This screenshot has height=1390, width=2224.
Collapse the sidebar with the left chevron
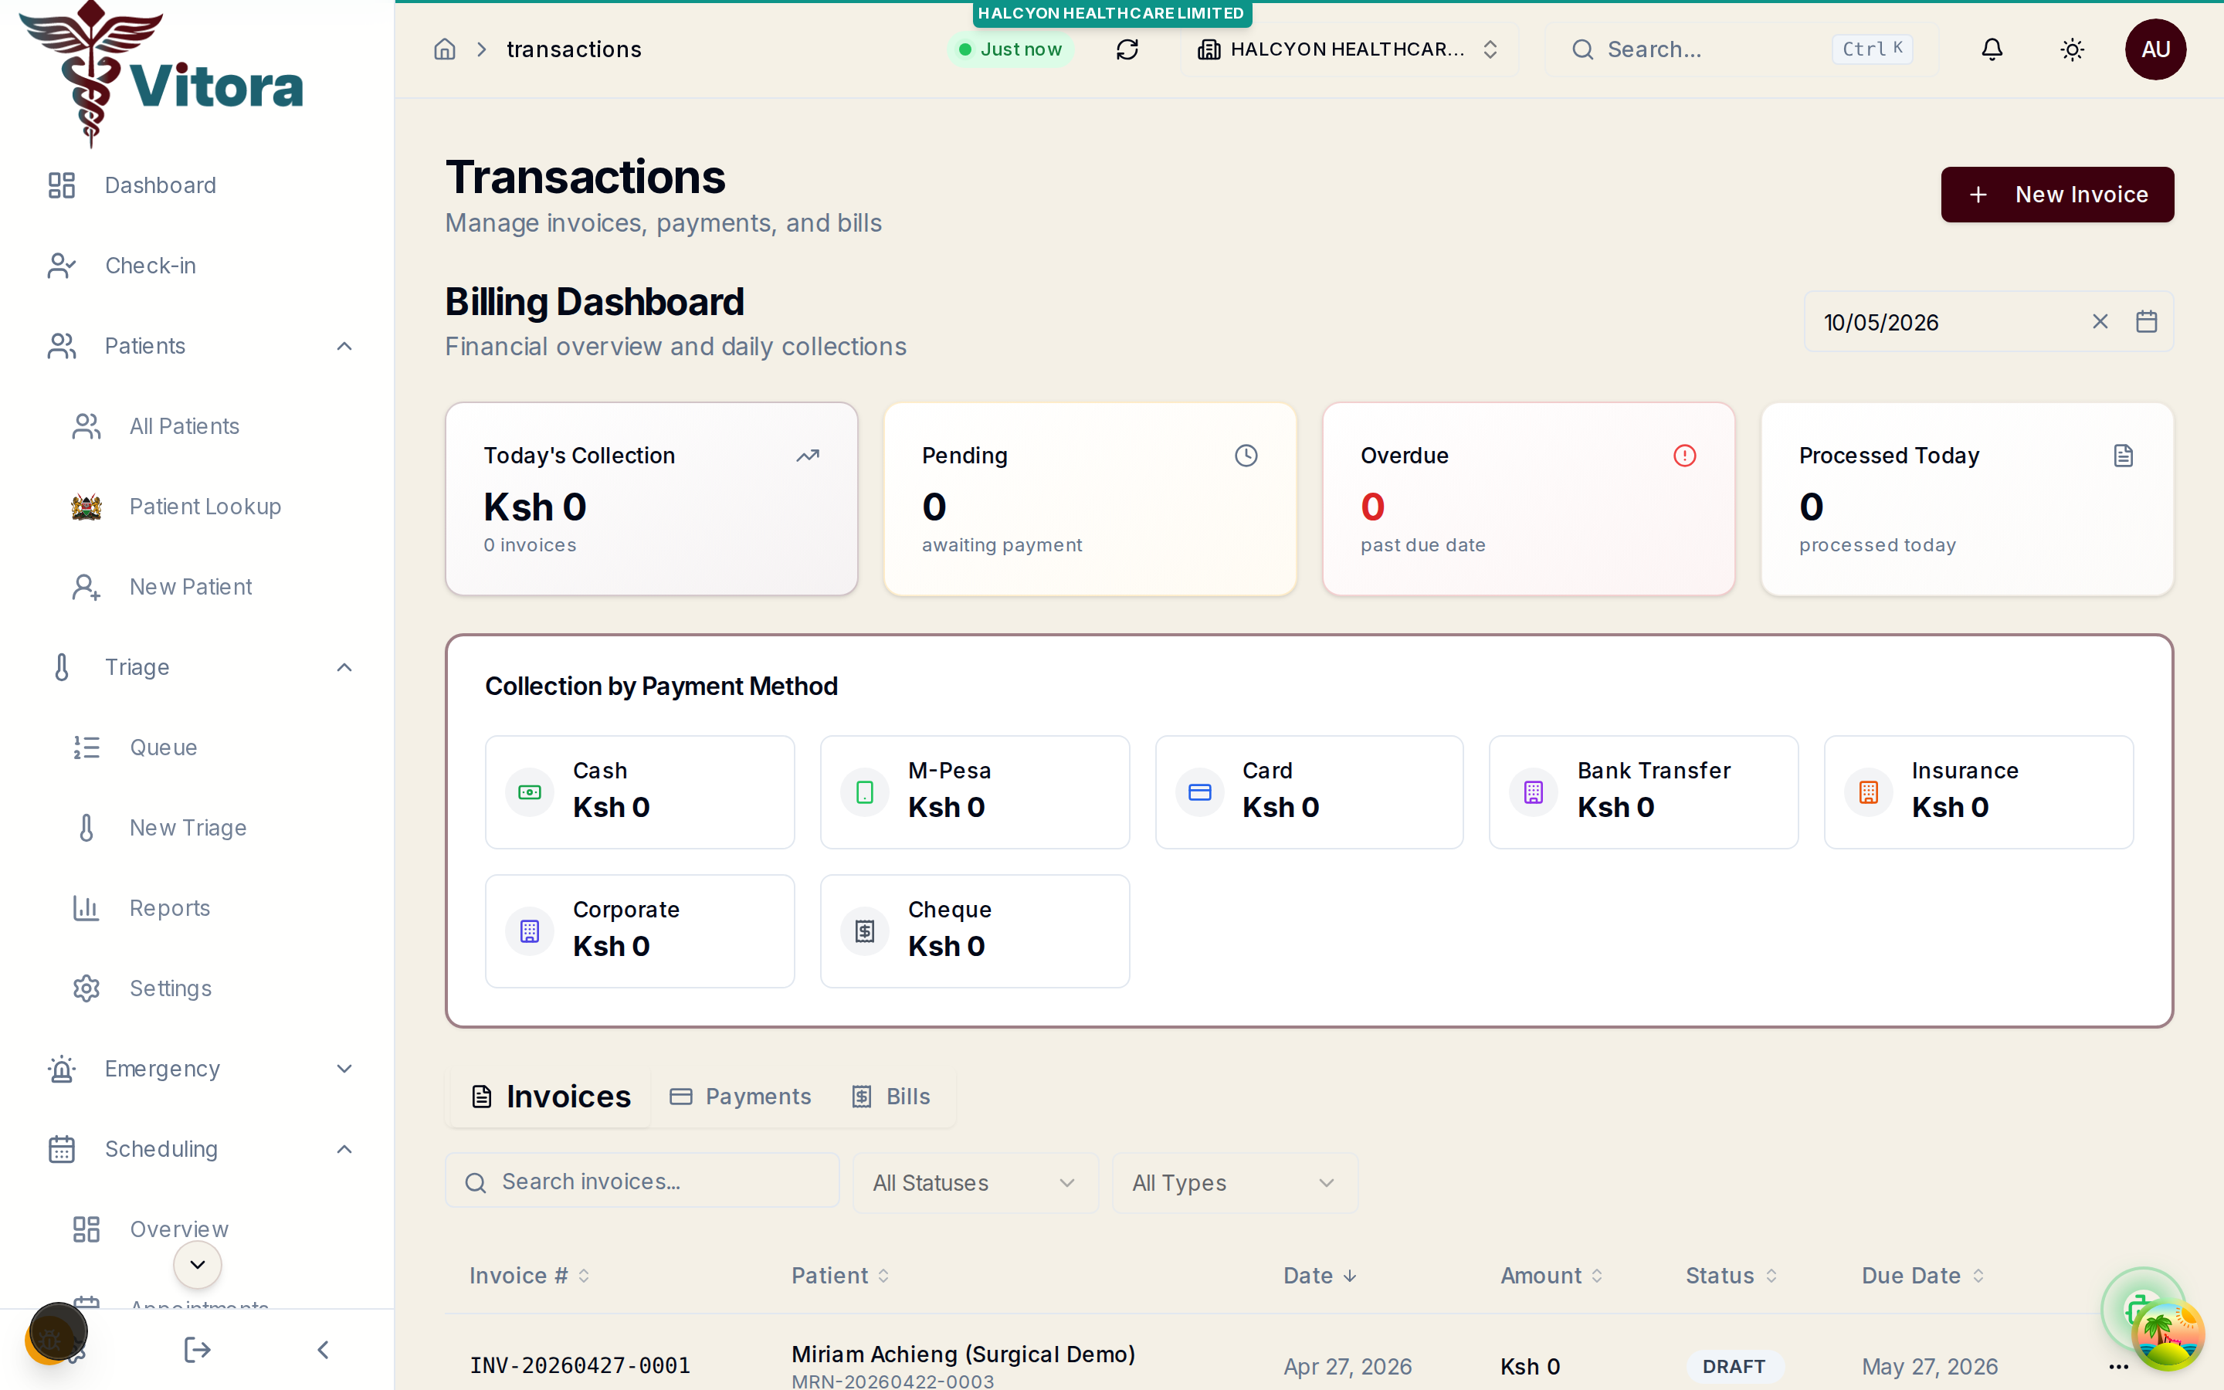[323, 1350]
